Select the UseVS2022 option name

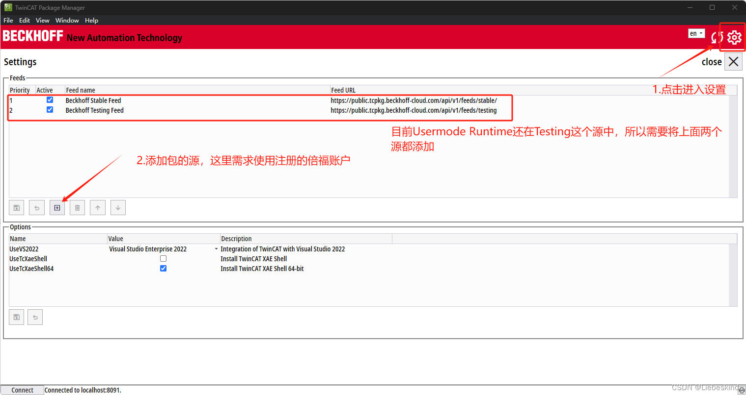(x=24, y=249)
